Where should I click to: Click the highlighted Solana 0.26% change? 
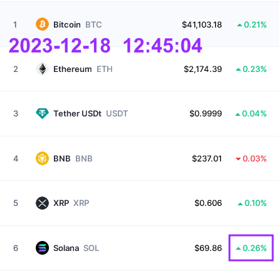251,248
